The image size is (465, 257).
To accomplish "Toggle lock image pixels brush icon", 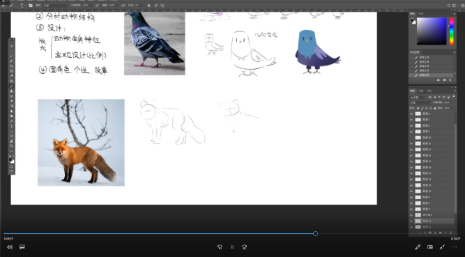I will click(422, 108).
